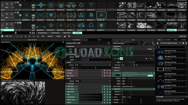Increase BPM with plus button

click(21, 36)
